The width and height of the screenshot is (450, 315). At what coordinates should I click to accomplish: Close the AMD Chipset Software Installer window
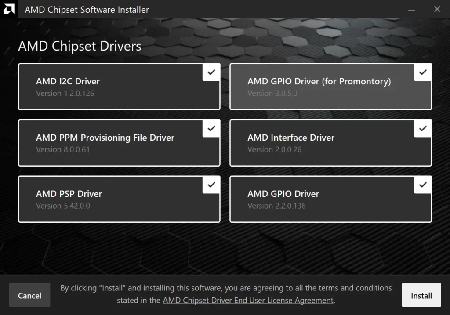tap(437, 9)
